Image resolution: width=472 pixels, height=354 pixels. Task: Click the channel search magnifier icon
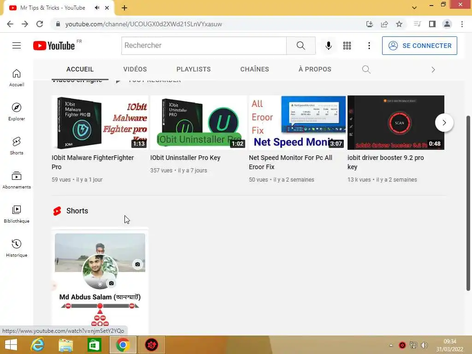click(x=366, y=70)
